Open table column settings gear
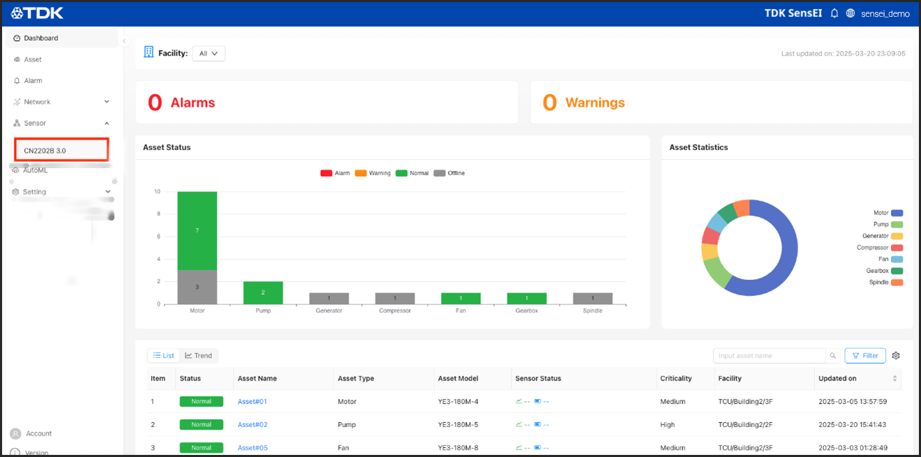 pyautogui.click(x=896, y=356)
